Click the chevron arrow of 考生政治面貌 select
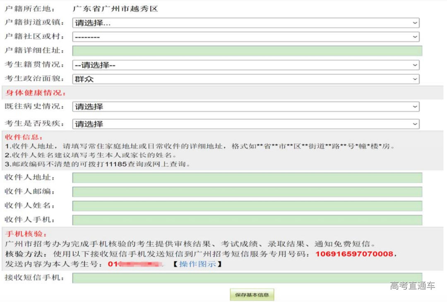Screen dimensions: 447x302 click(415, 79)
